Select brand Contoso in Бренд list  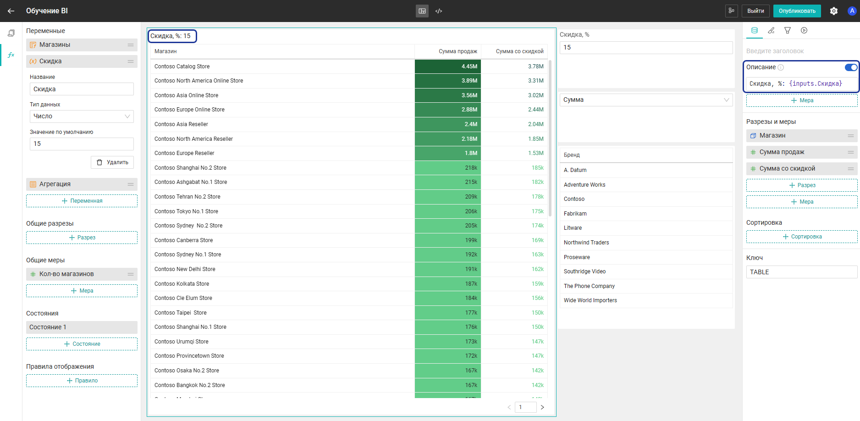pos(646,199)
